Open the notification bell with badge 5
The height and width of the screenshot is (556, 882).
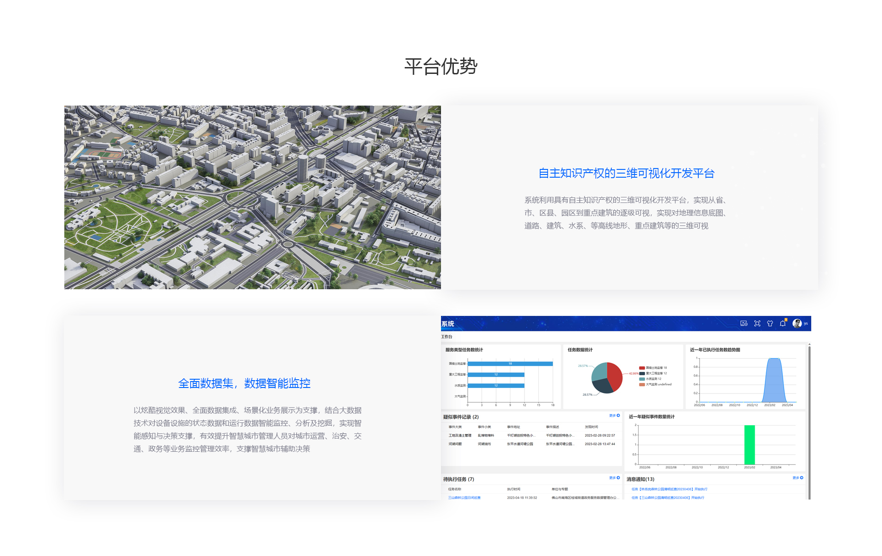coord(782,323)
